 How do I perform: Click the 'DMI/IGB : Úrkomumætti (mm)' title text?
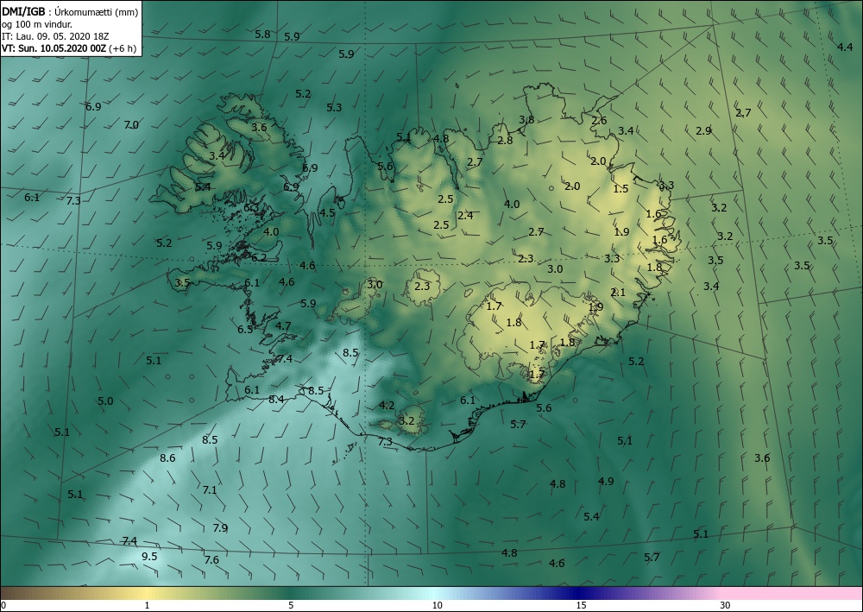(70, 11)
